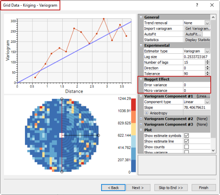
Task: Collapse the Plot section
Action: (141, 130)
